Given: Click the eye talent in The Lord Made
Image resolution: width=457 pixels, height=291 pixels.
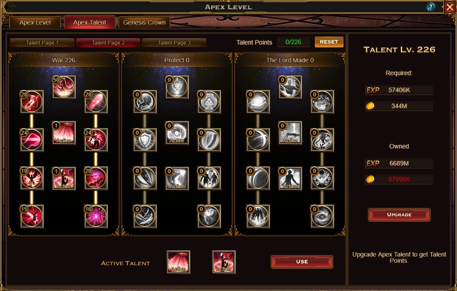Looking at the screenshot, I should coord(322,216).
